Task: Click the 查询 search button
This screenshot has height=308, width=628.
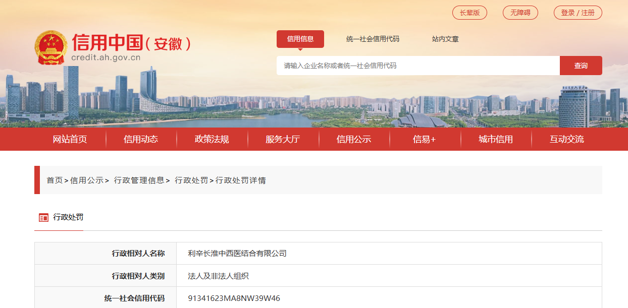Action: pos(581,66)
